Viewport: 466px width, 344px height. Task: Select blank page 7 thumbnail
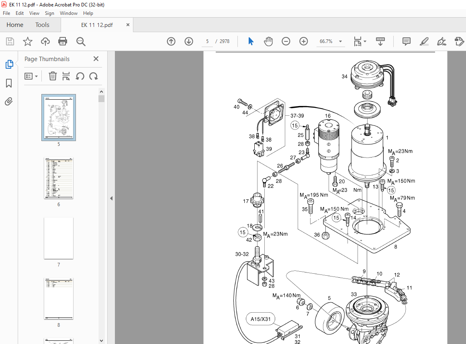point(59,238)
